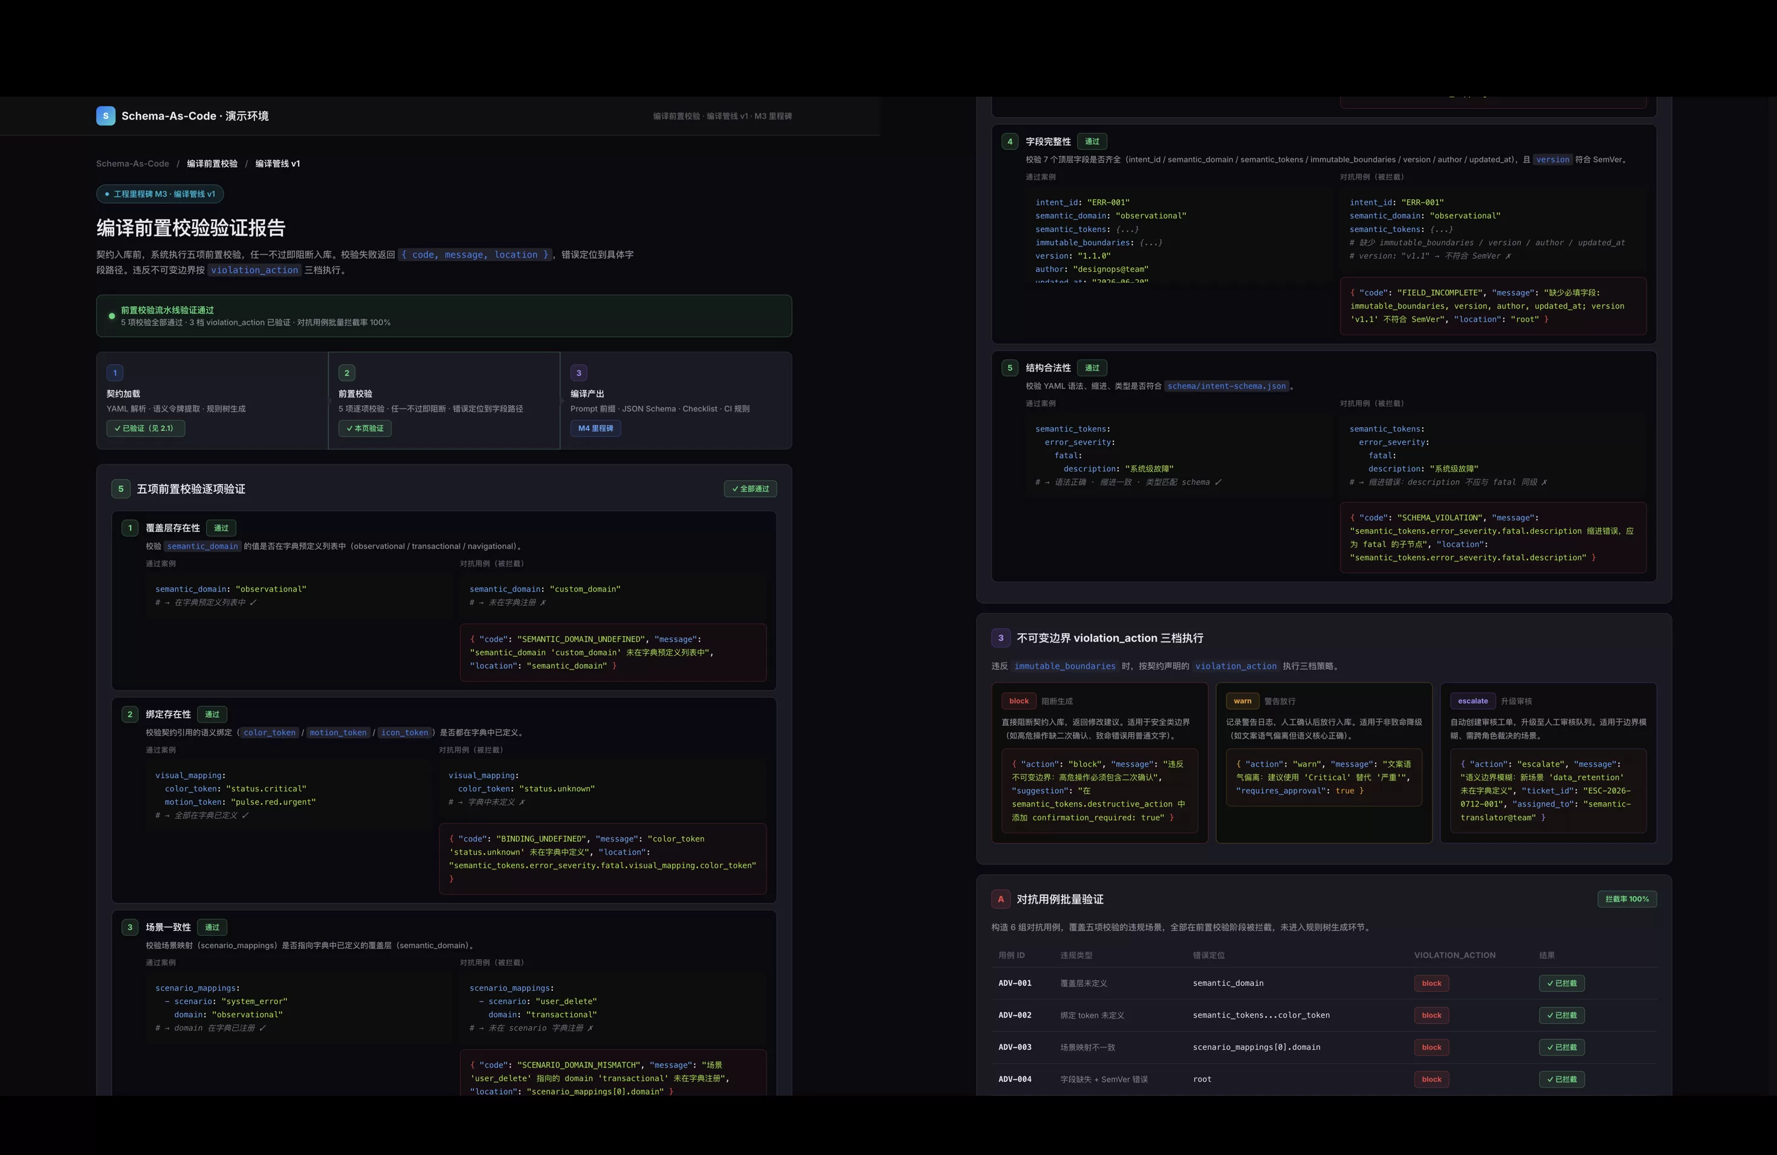Click the 全部通过 status badge
The height and width of the screenshot is (1155, 1777).
750,489
